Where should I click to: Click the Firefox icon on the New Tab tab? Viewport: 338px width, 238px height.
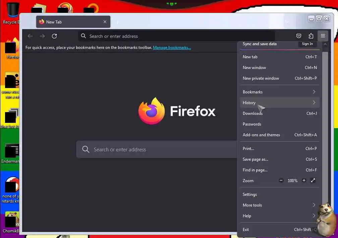point(42,22)
